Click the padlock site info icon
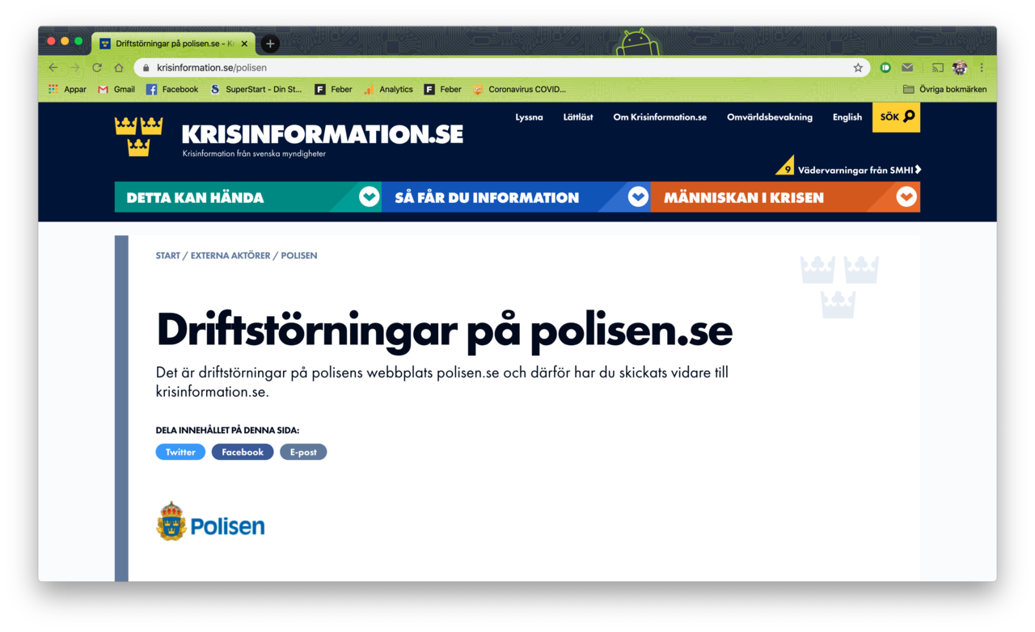Screen dimensions: 1035x632 click(146, 68)
